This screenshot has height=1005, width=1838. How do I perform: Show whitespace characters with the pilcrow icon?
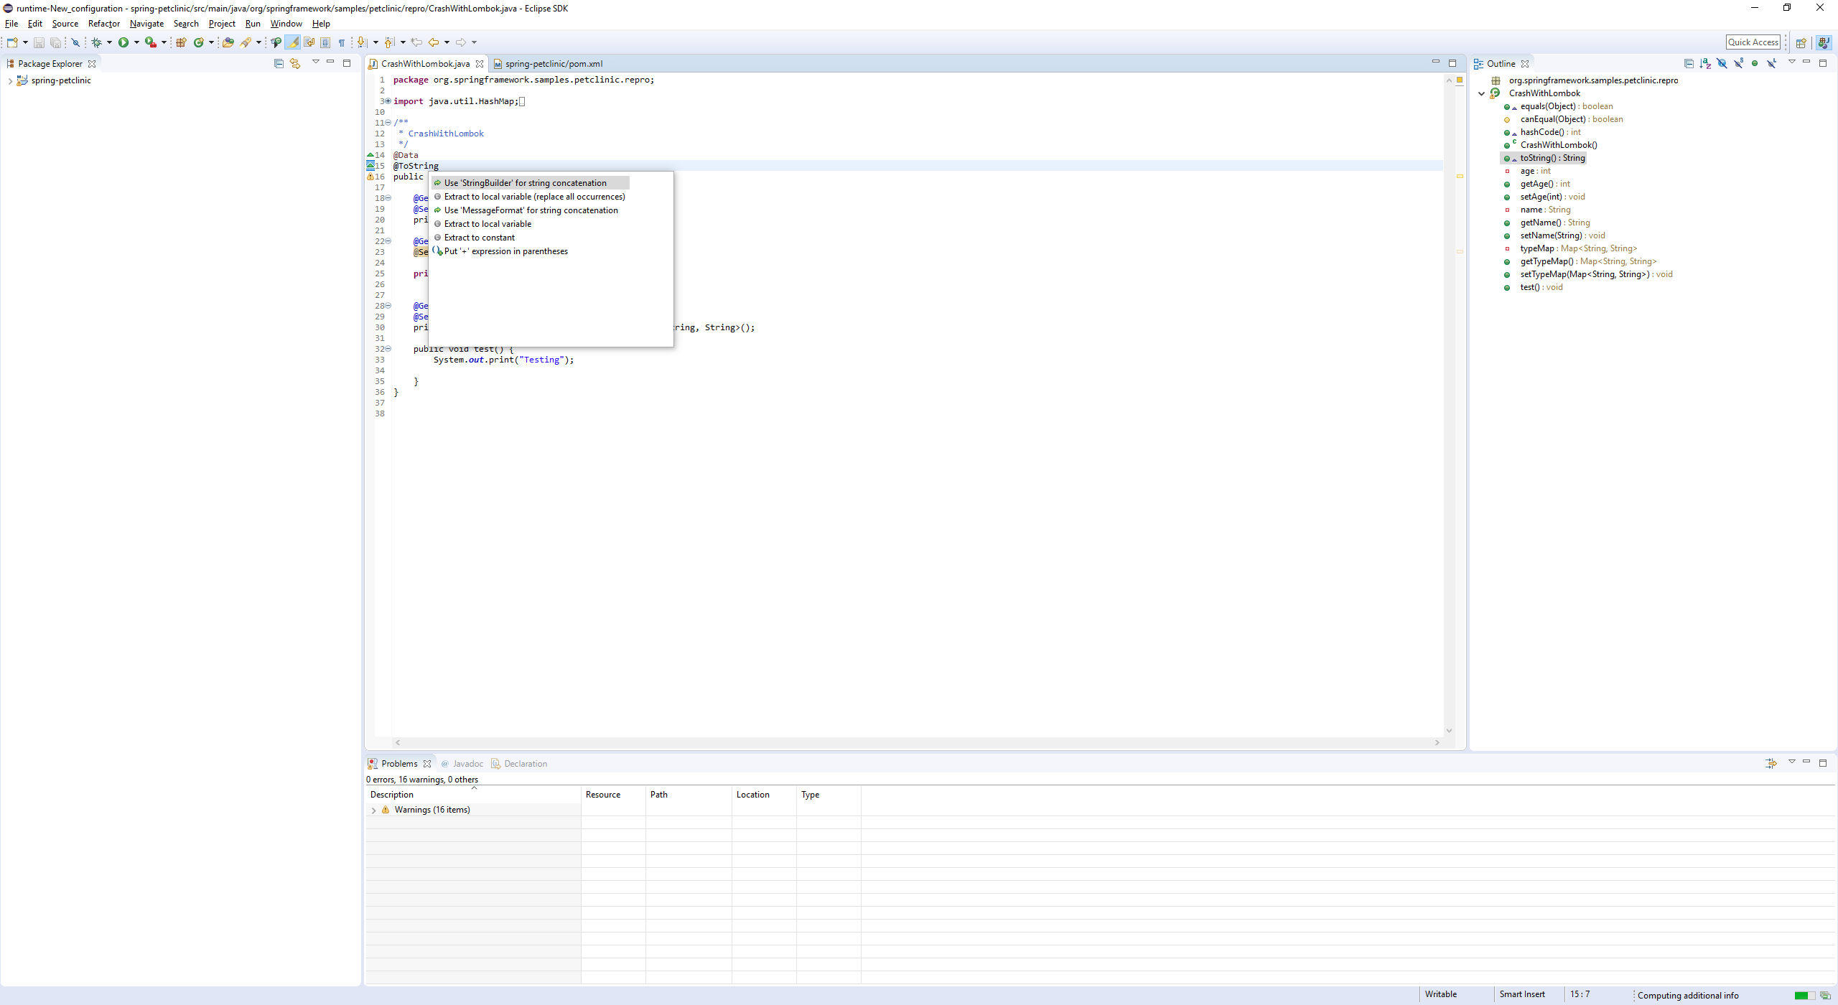coord(342,42)
